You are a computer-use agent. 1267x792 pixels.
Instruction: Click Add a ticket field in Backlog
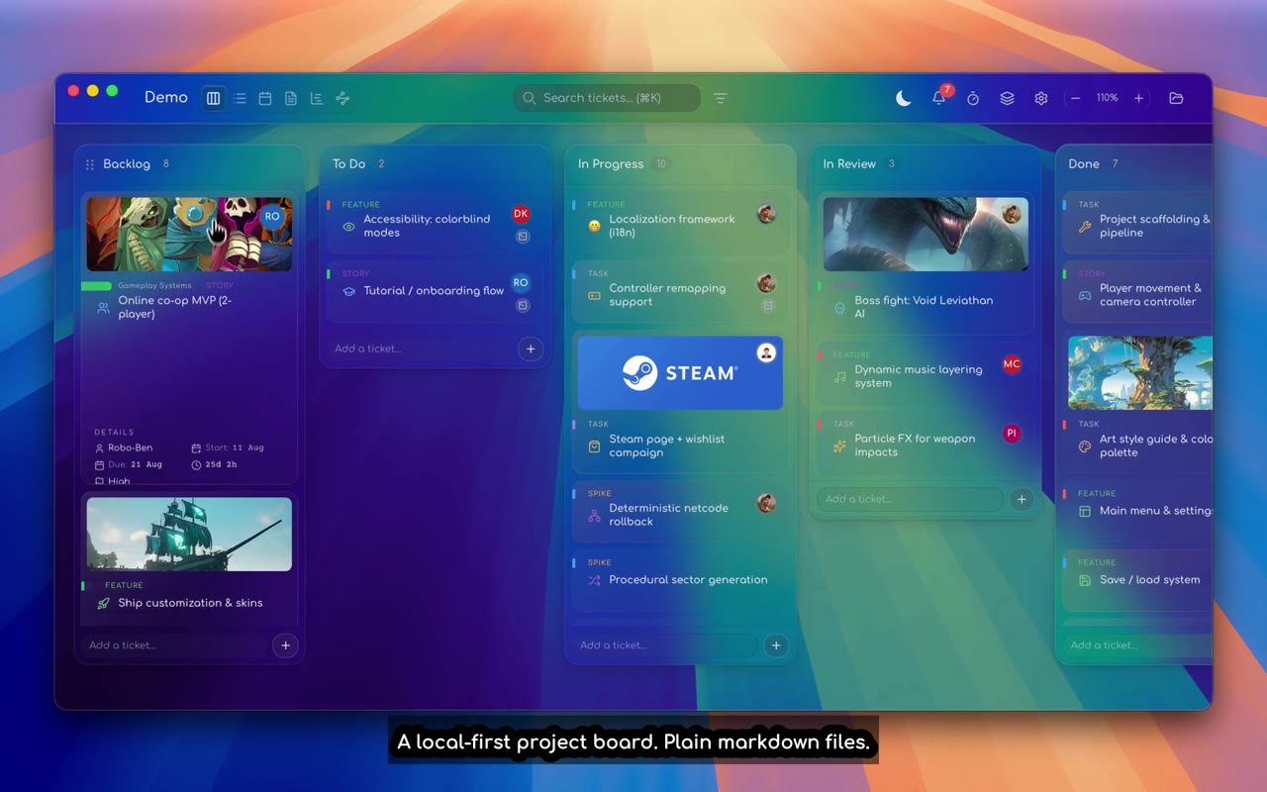[x=173, y=645]
